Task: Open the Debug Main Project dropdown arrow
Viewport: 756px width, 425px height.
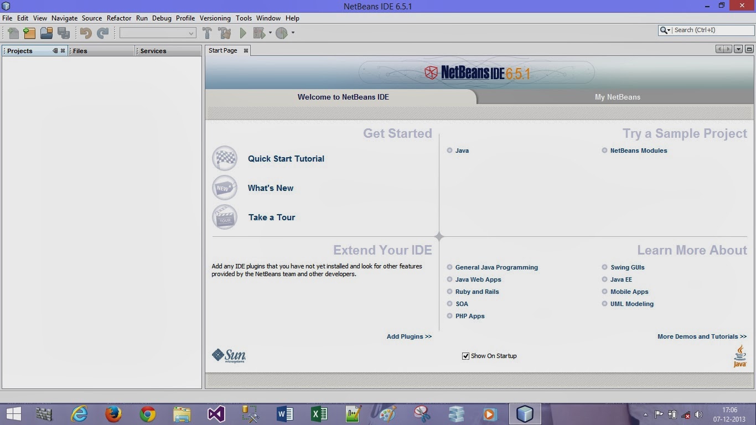Action: tap(270, 33)
